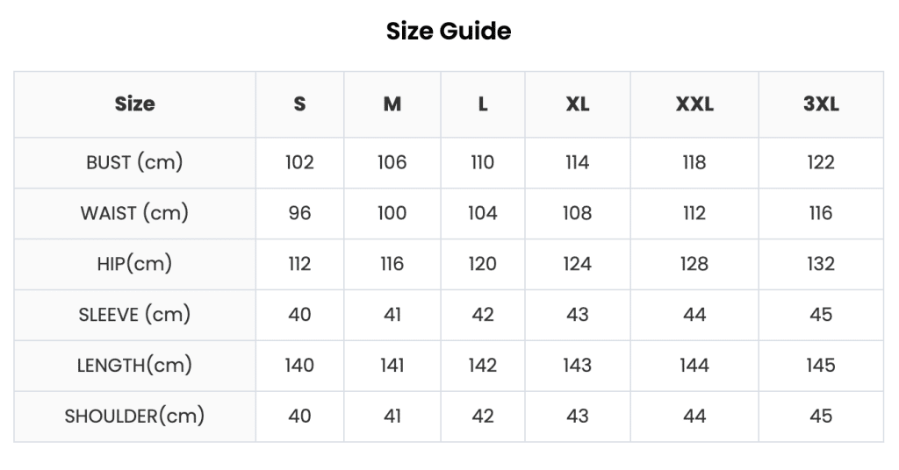
Task: Click the Size Guide heading
Action: pos(449,31)
